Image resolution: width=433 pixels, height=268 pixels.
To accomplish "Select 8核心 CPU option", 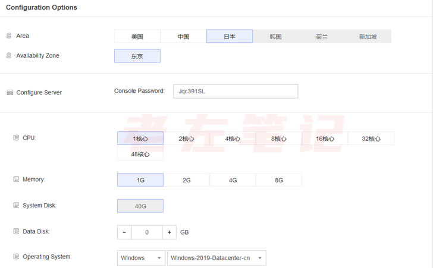I will 278,138.
